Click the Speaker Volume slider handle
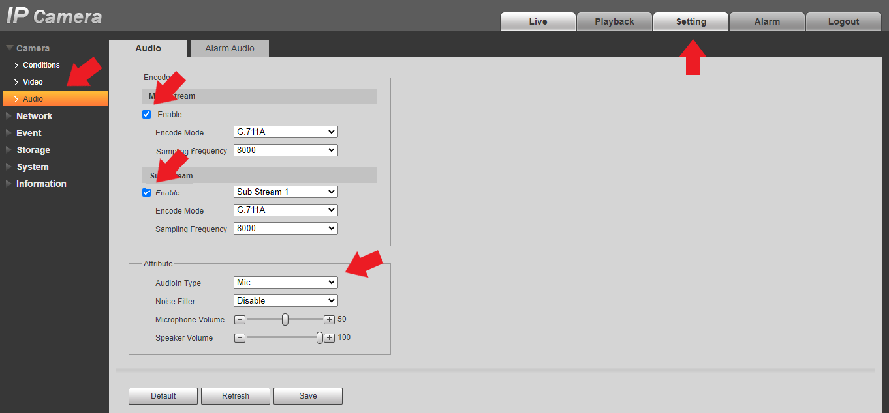This screenshot has height=413, width=889. click(x=320, y=338)
